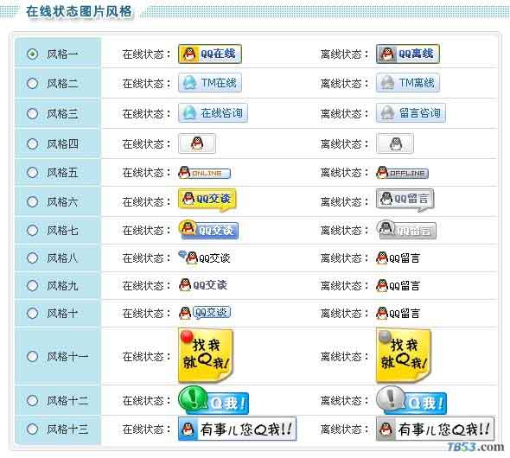Click the 风格十一 label text
The width and height of the screenshot is (510, 458).
[67, 357]
